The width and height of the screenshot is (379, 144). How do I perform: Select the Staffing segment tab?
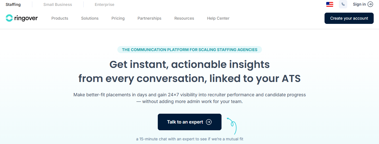(13, 4)
